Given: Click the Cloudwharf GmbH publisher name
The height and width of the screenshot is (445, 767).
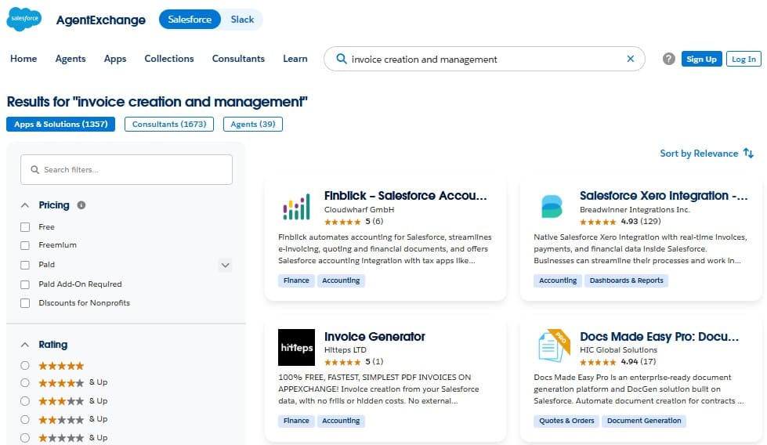Looking at the screenshot, I should (x=359, y=209).
